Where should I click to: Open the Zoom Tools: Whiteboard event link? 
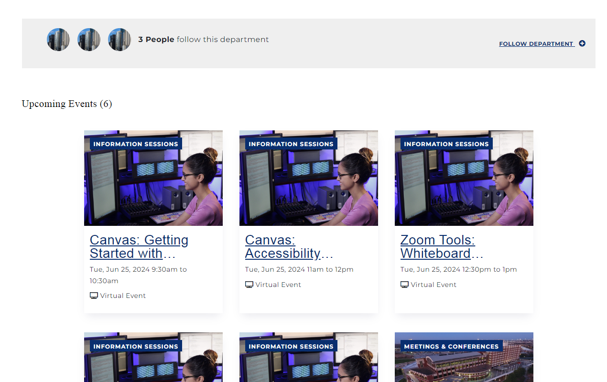(x=442, y=246)
